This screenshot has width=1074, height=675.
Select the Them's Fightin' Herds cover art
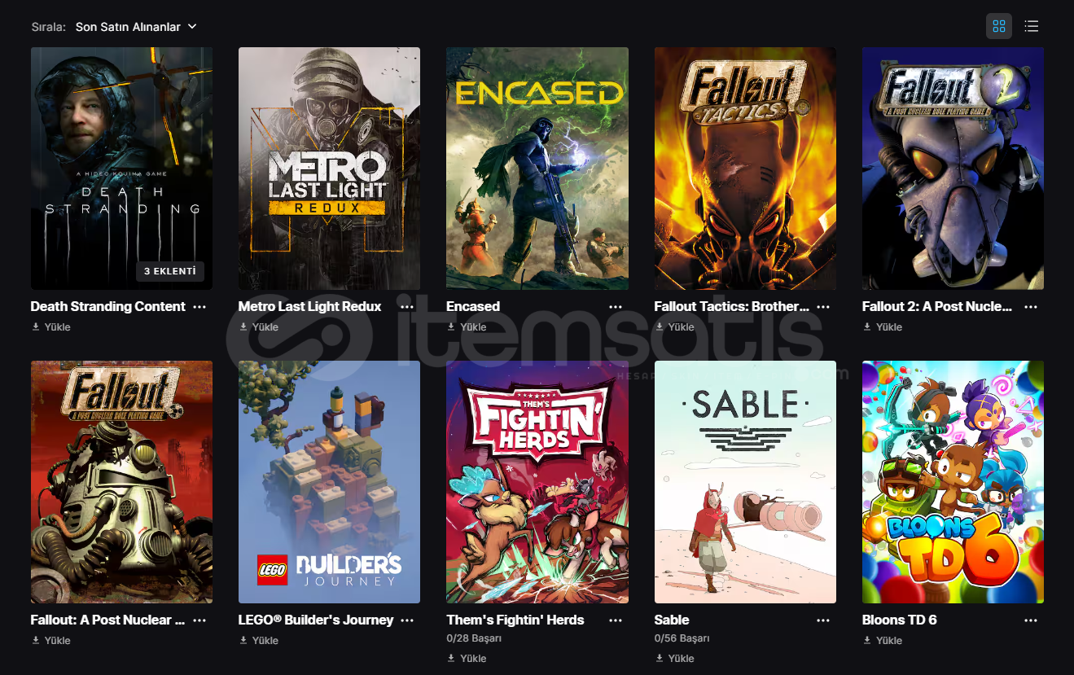click(x=537, y=482)
